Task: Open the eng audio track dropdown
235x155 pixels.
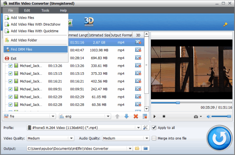Action: 108,116
